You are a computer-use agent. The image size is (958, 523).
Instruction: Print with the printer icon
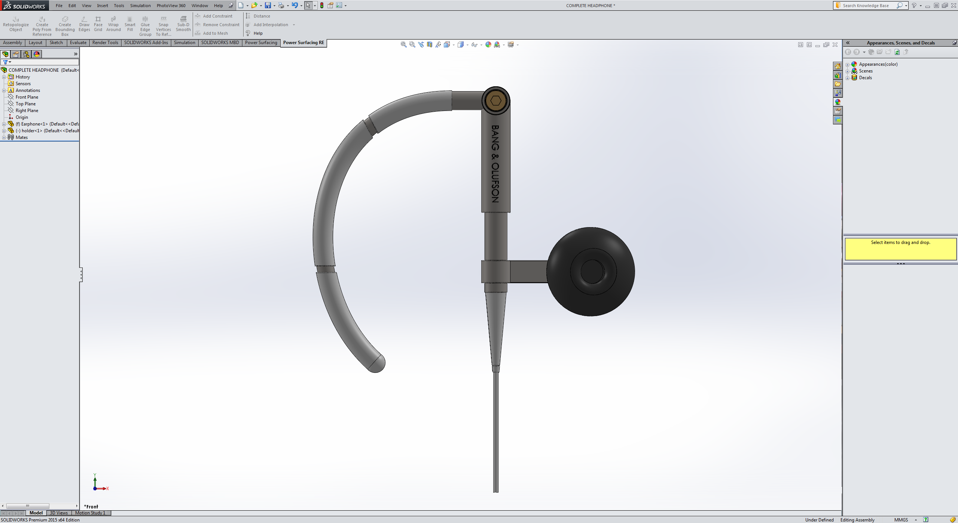[281, 5]
